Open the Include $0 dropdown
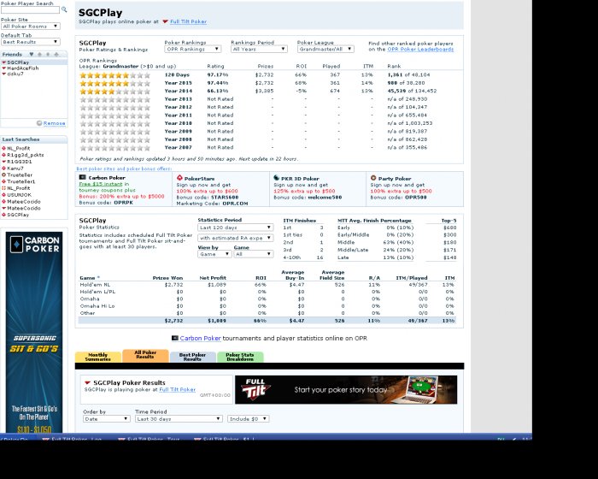Image resolution: width=598 pixels, height=479 pixels. pos(249,419)
